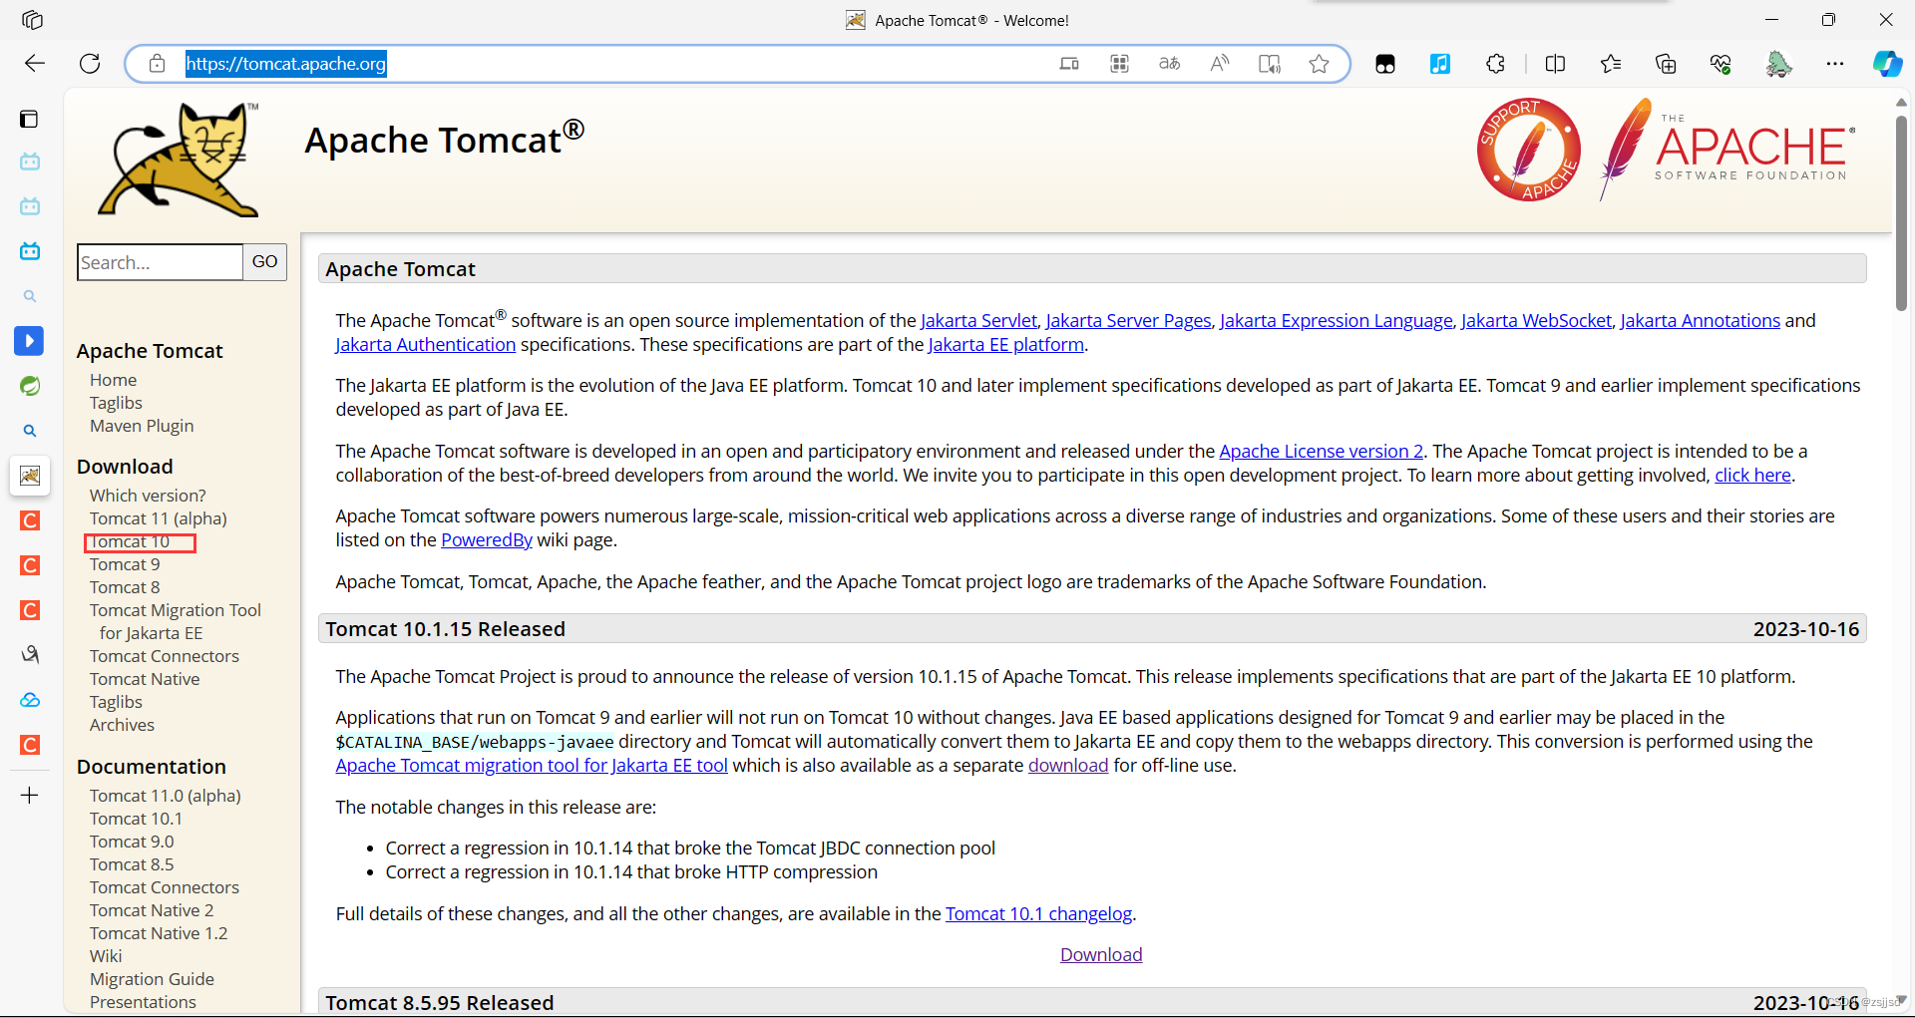The image size is (1915, 1018).
Task: Open Tomcat 8.5 documentation
Action: click(x=132, y=864)
